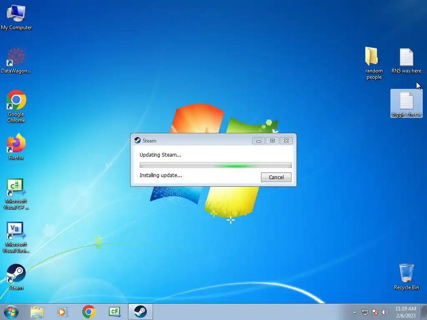Click the network tray icon

pyautogui.click(x=364, y=312)
